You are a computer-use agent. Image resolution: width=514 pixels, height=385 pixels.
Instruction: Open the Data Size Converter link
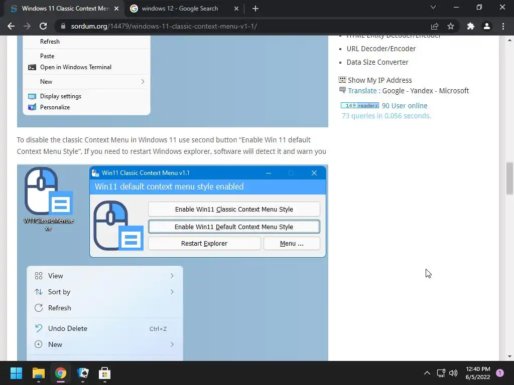pos(377,62)
